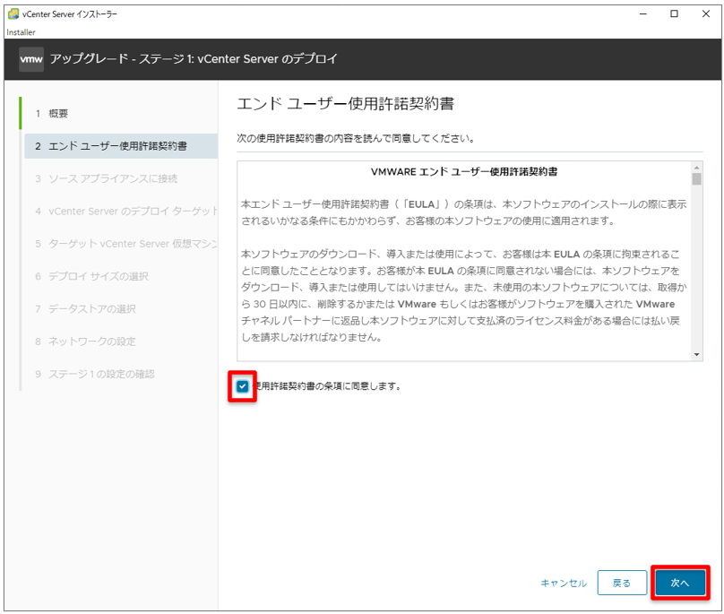The width and height of the screenshot is (724, 614).
Task: Open the Installer menu
Action: pos(21,32)
